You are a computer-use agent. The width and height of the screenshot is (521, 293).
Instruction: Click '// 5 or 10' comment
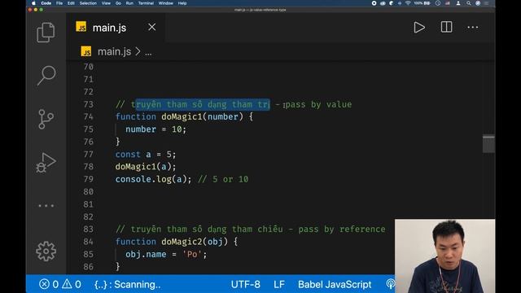point(223,179)
